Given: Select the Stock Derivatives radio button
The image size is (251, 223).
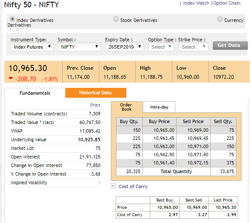Looking at the screenshot, I should pos(116,19).
